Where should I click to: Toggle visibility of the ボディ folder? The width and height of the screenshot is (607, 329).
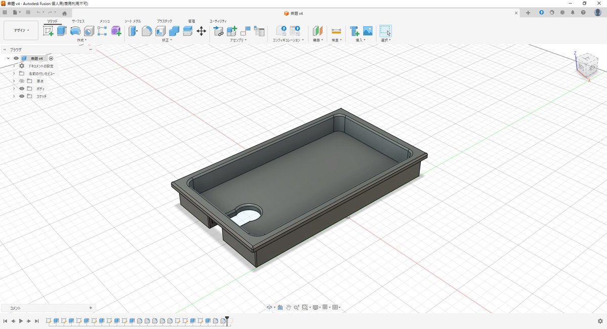tap(22, 89)
